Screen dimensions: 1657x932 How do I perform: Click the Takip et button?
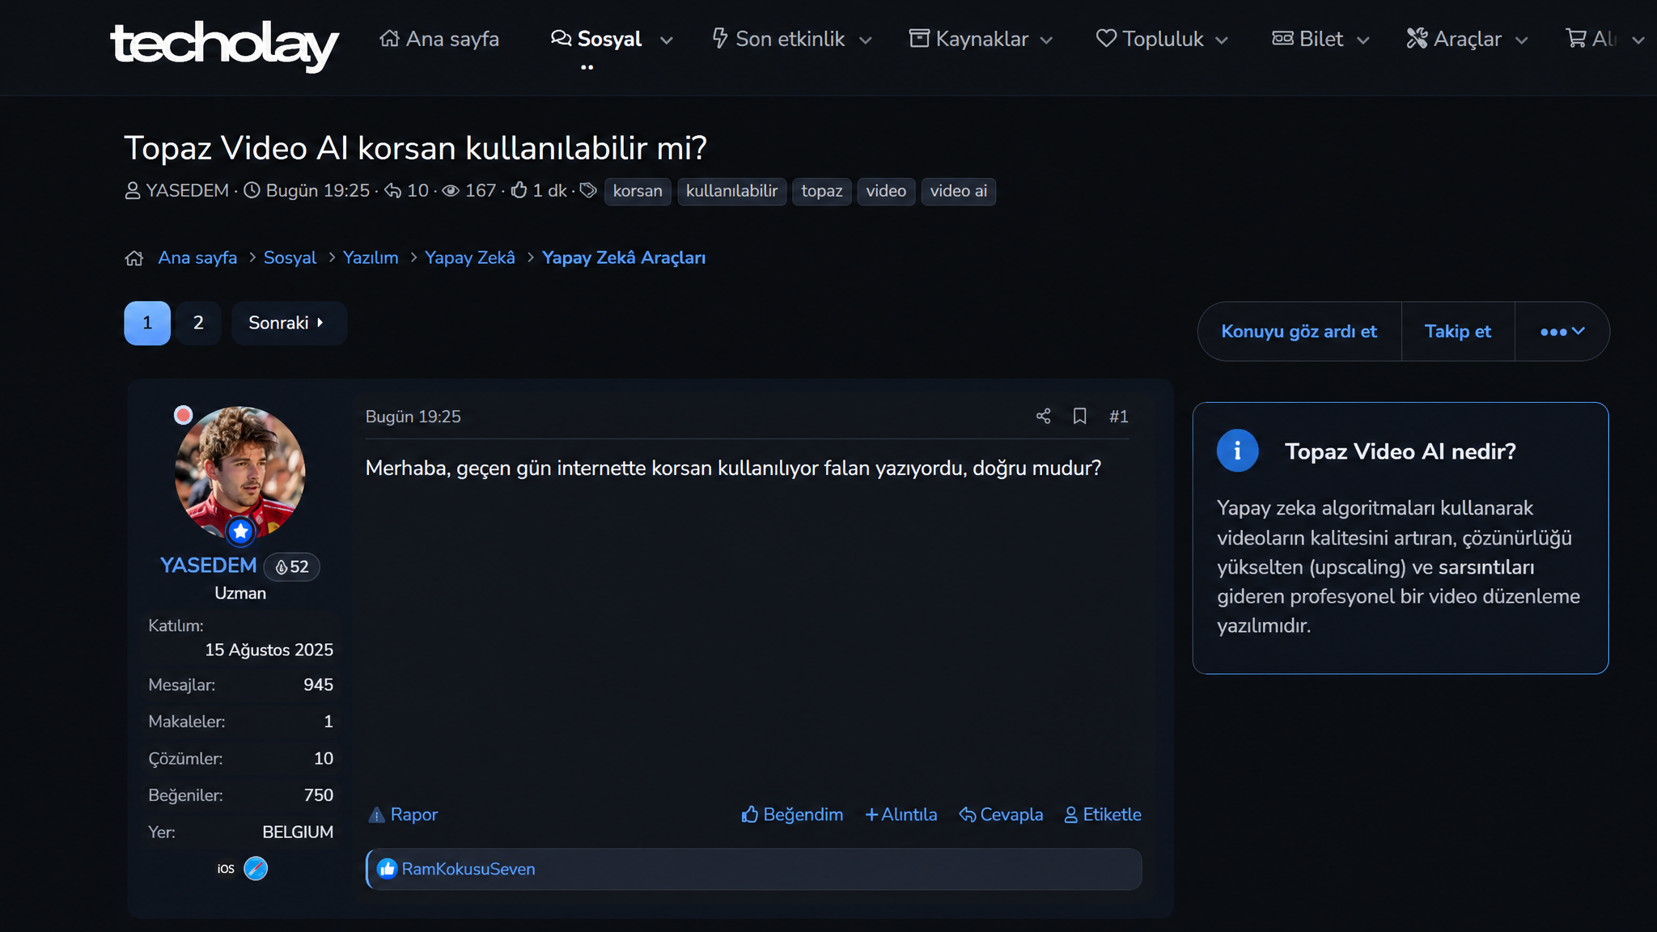(x=1457, y=332)
